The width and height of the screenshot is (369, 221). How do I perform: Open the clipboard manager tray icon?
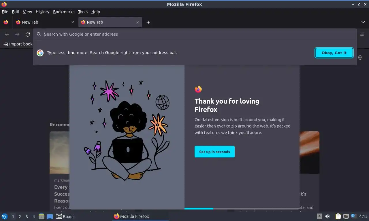click(x=338, y=216)
